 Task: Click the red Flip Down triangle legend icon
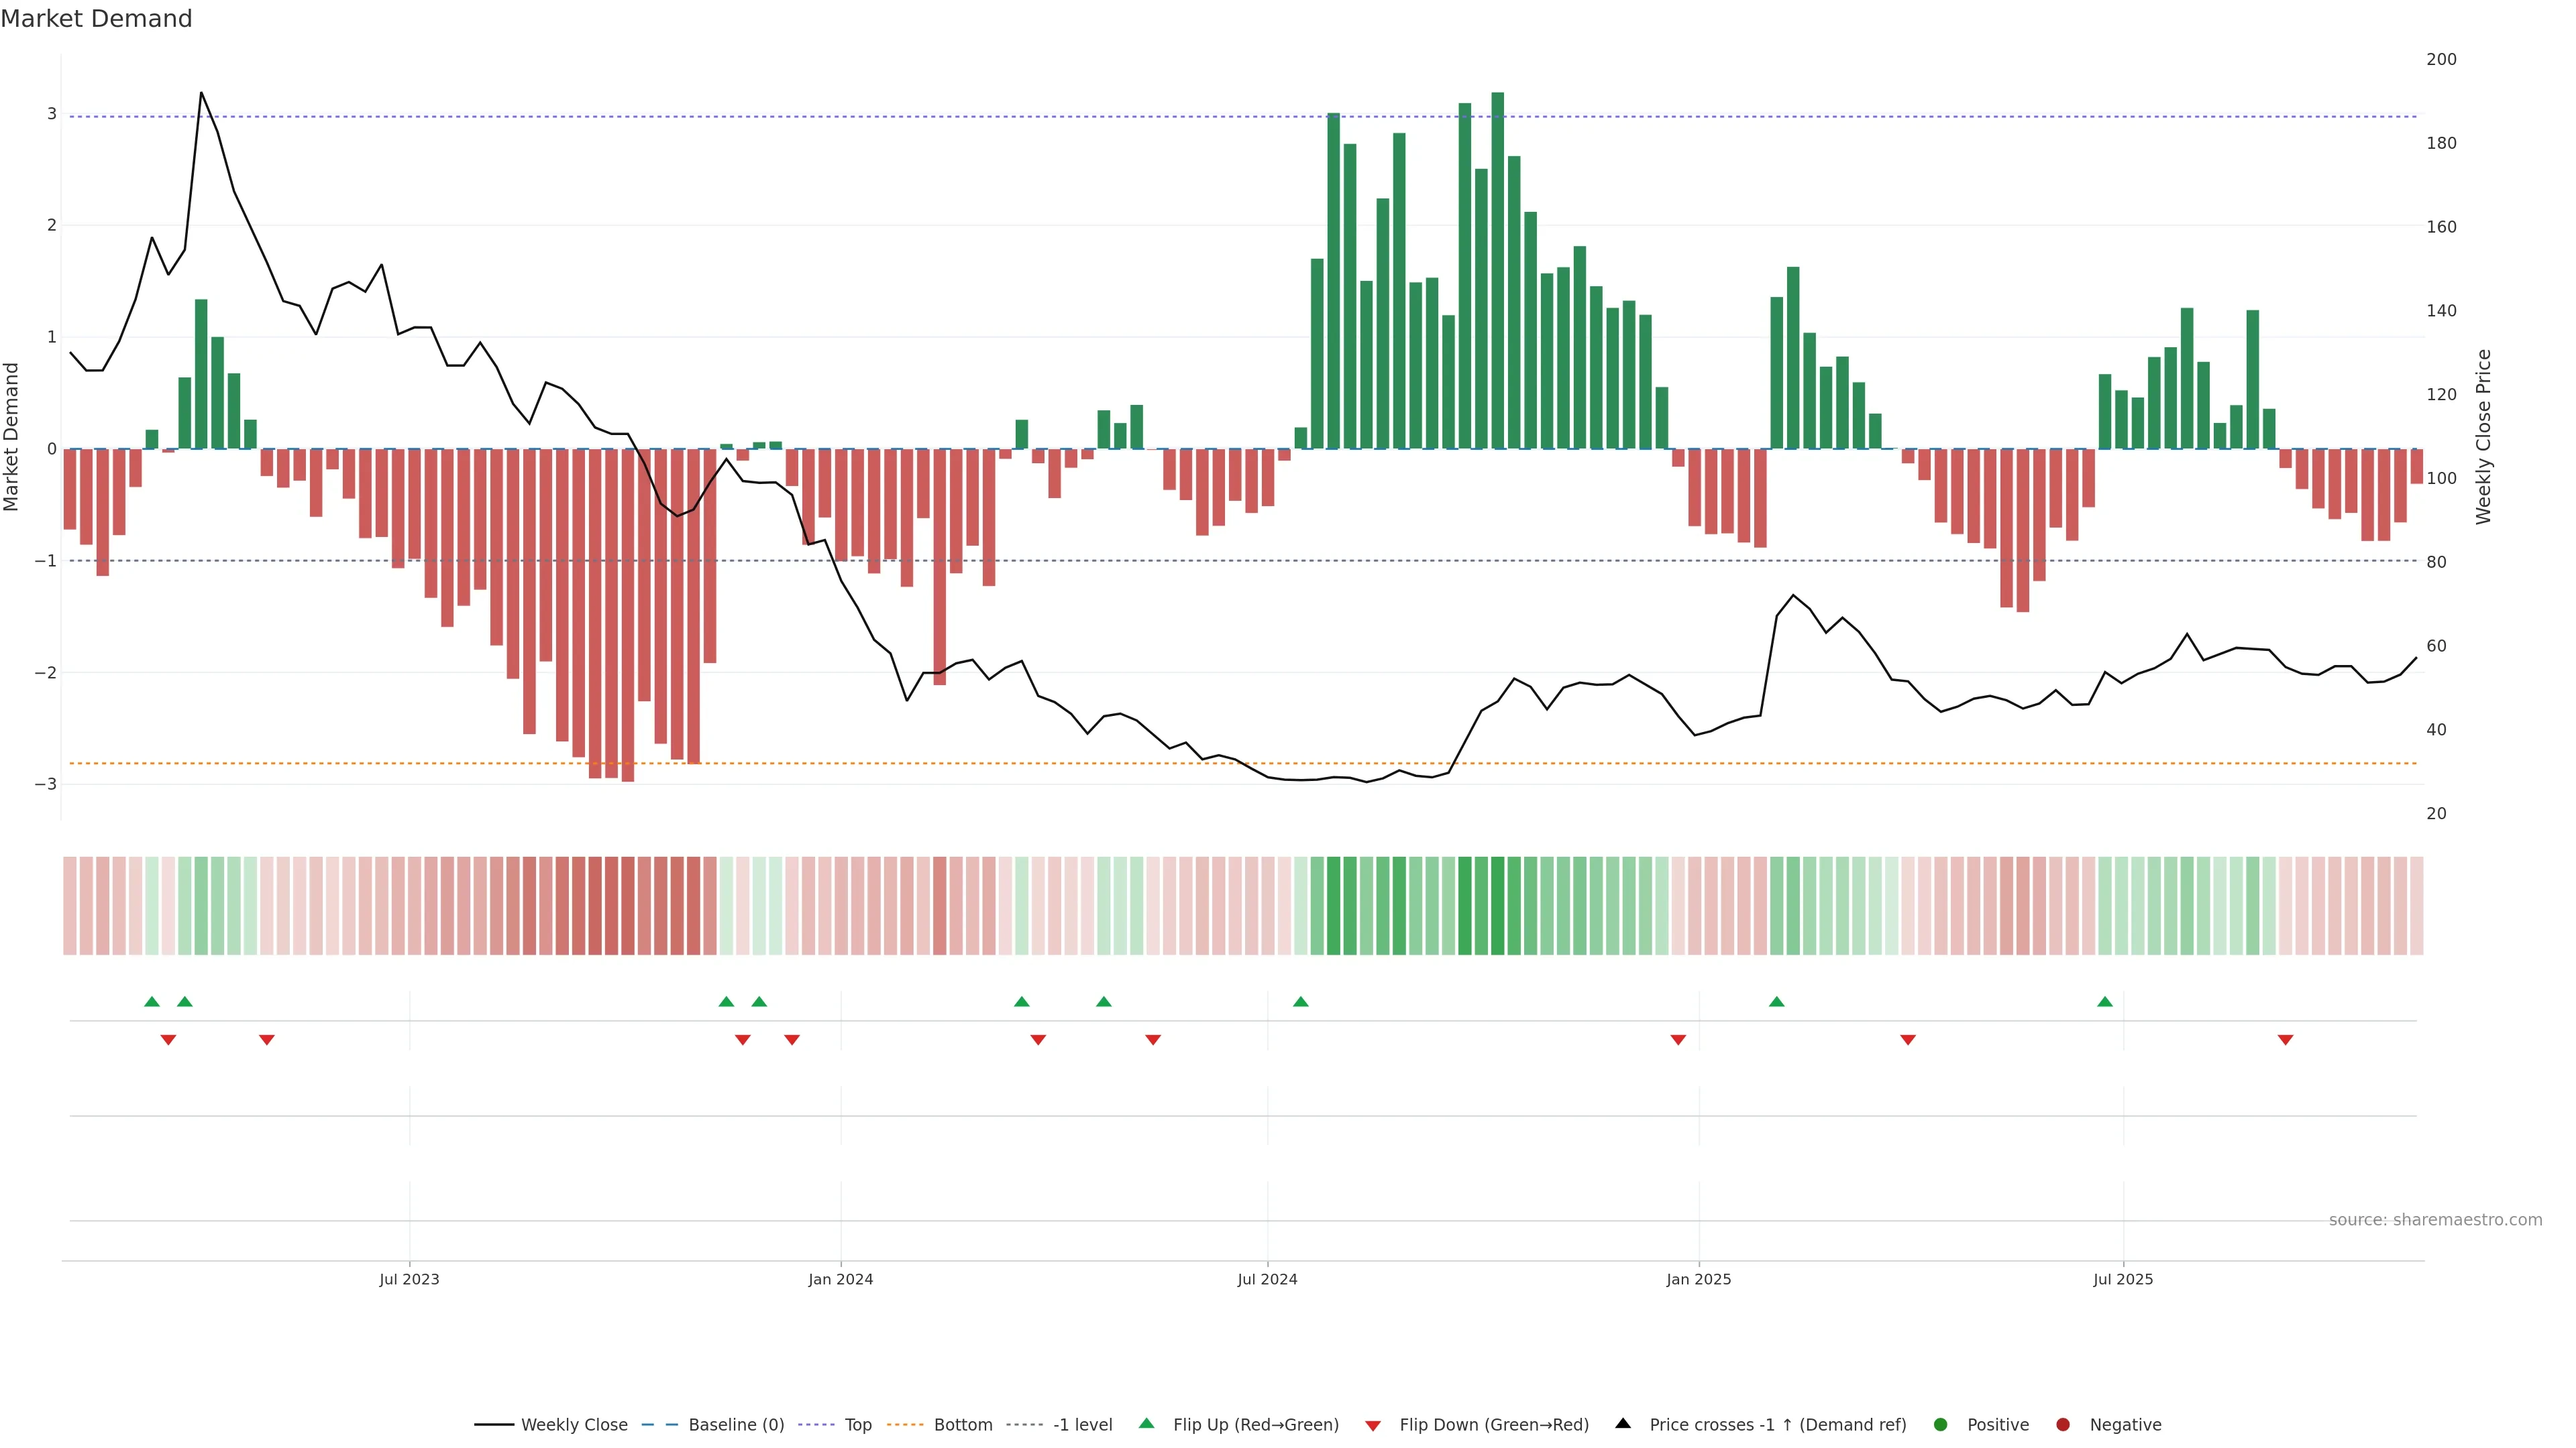click(x=1373, y=1426)
